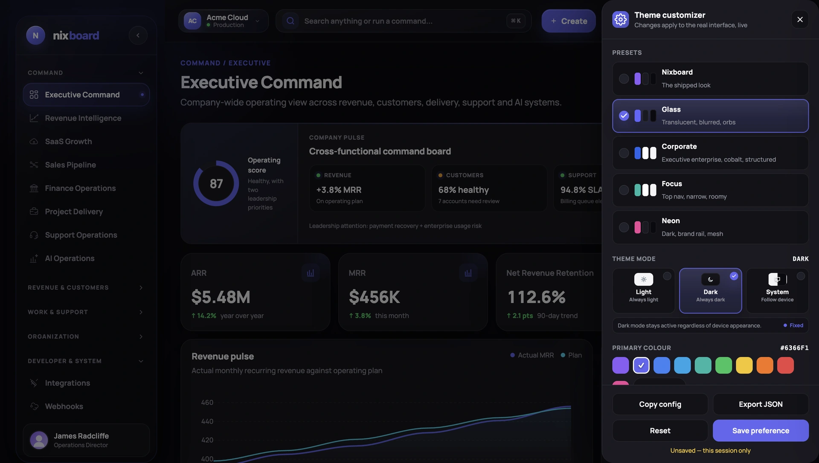Switch theme mode to Light
The image size is (819, 463).
coord(643,291)
